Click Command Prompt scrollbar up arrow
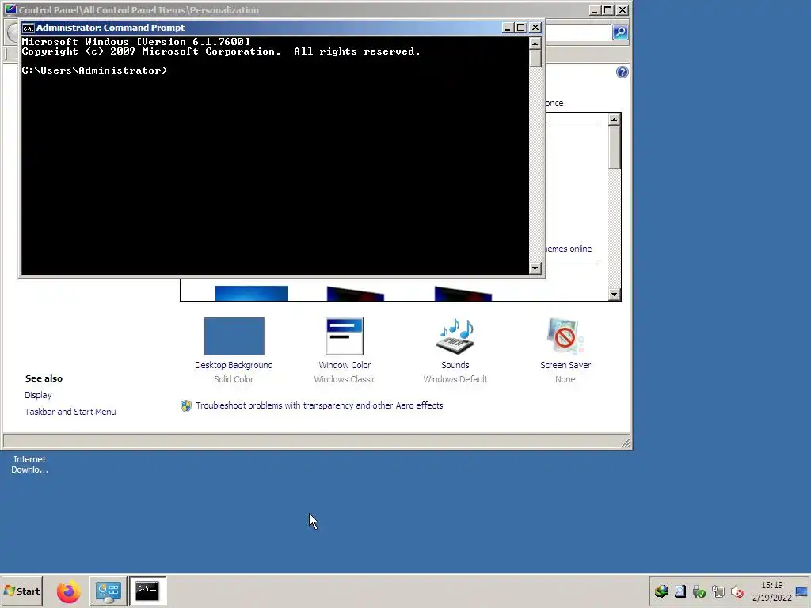811x608 pixels. click(x=535, y=43)
